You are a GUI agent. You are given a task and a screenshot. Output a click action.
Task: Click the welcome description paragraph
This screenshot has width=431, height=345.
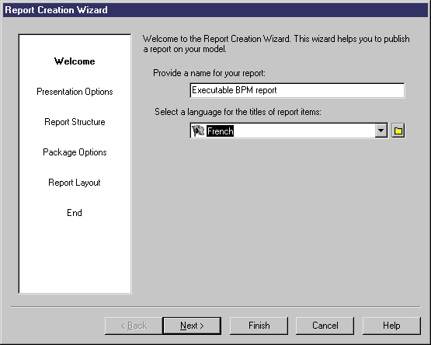(276, 44)
